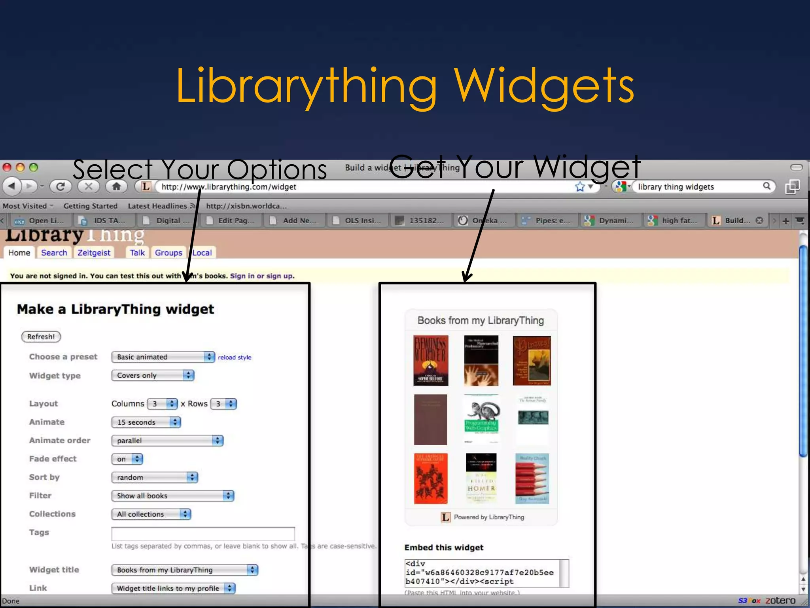The width and height of the screenshot is (810, 608).
Task: Click the Home icon in toolbar
Action: point(116,186)
